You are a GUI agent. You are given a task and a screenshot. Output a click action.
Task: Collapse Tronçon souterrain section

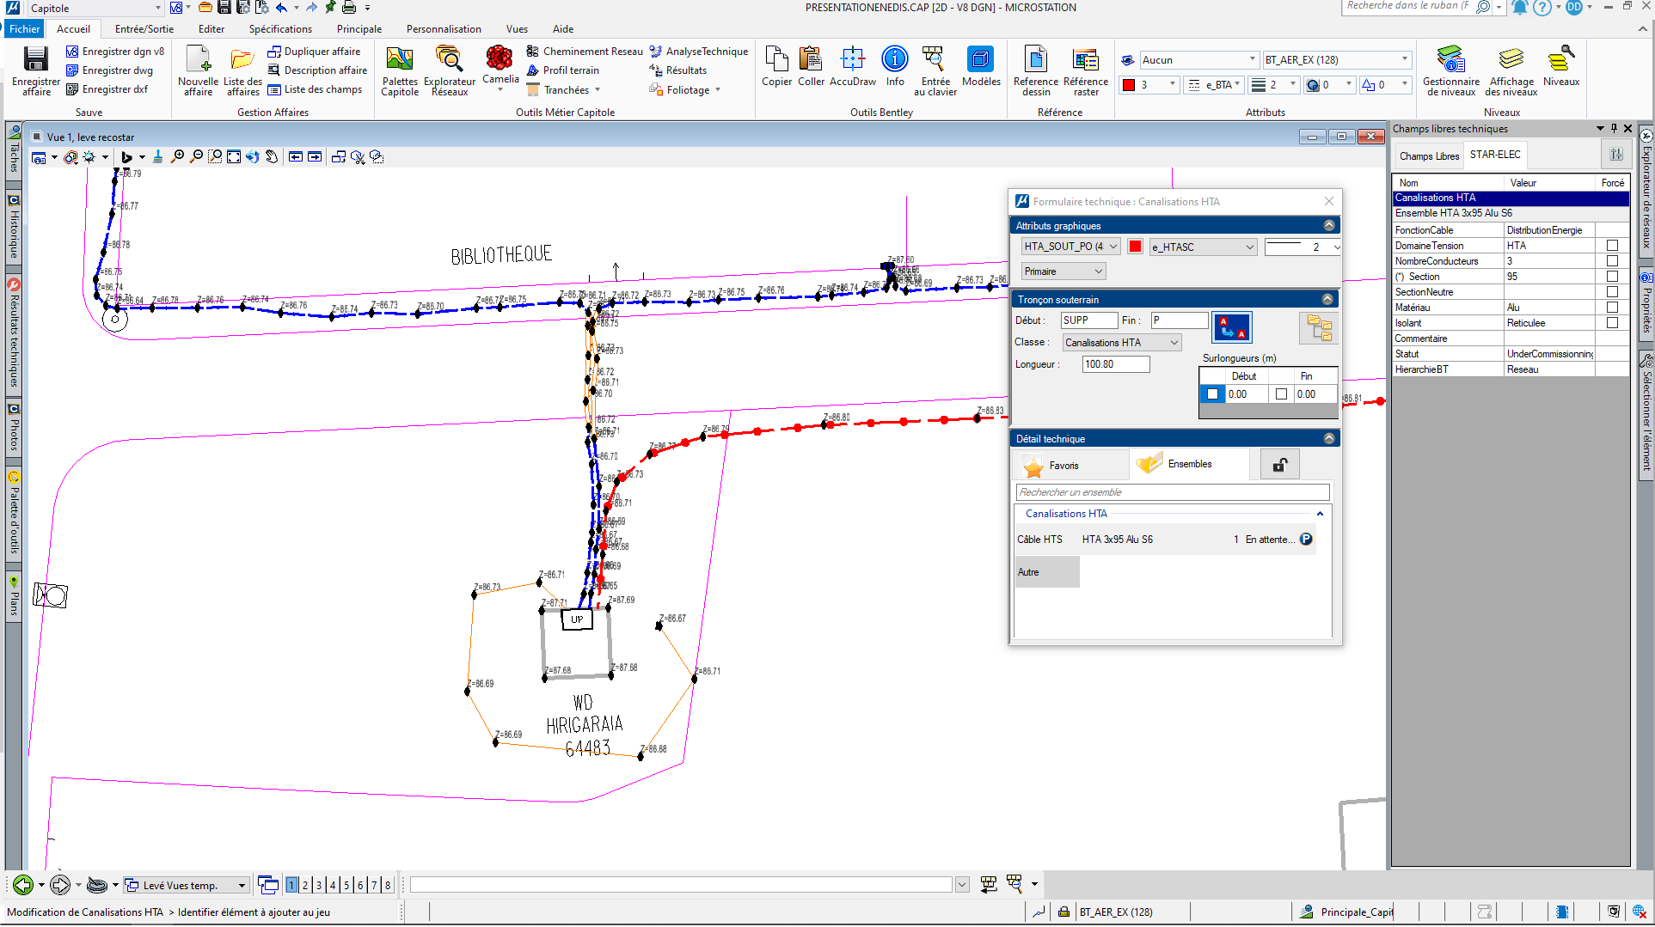coord(1327,300)
